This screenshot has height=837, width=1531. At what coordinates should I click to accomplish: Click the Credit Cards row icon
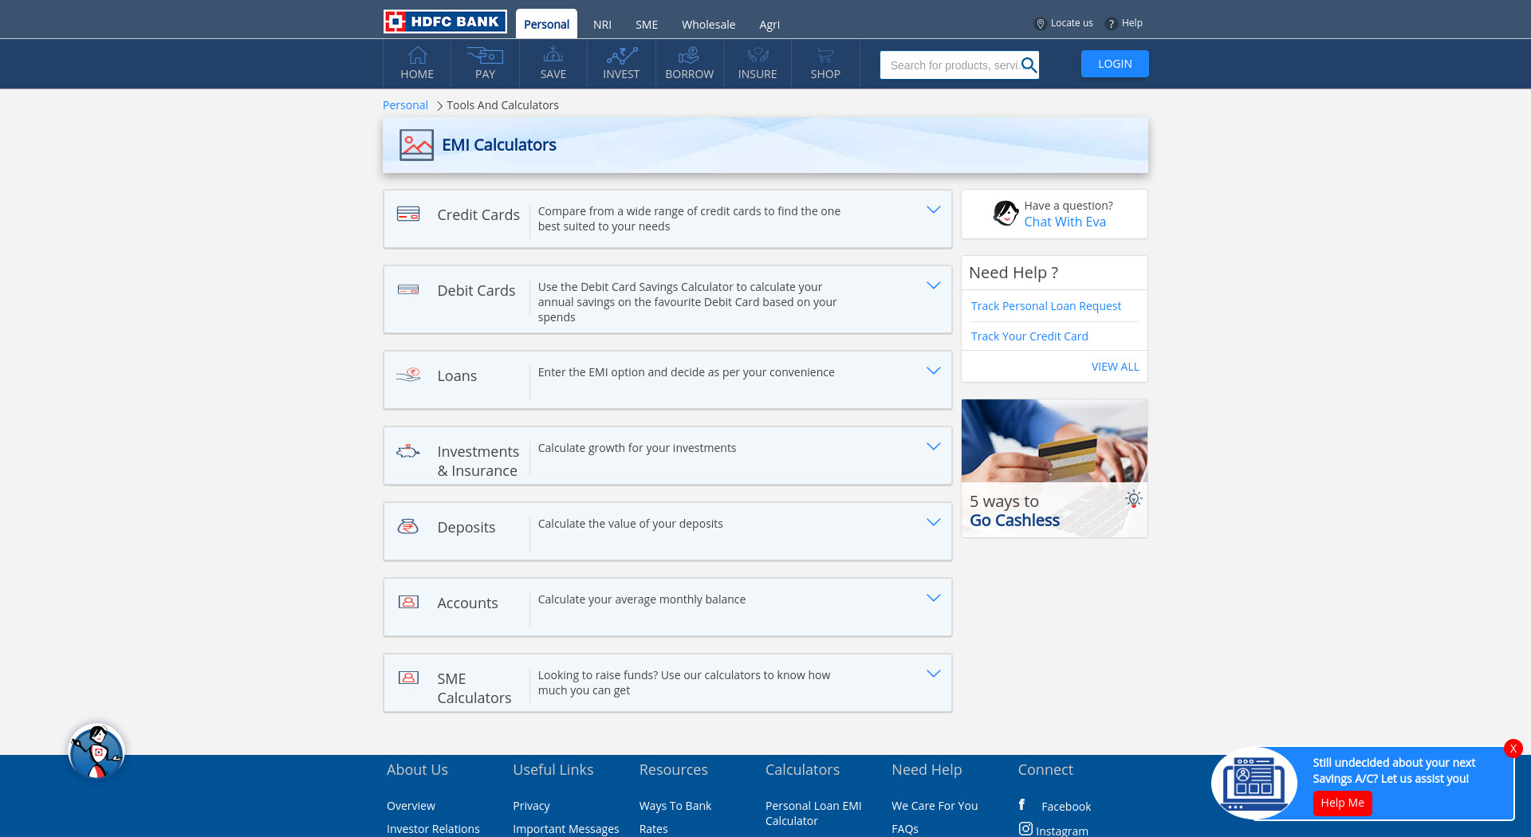[x=408, y=214]
